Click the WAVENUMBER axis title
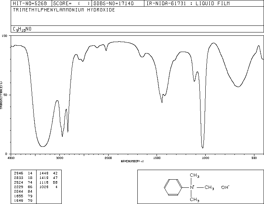Screen dimensions: 264x204 point(132,161)
